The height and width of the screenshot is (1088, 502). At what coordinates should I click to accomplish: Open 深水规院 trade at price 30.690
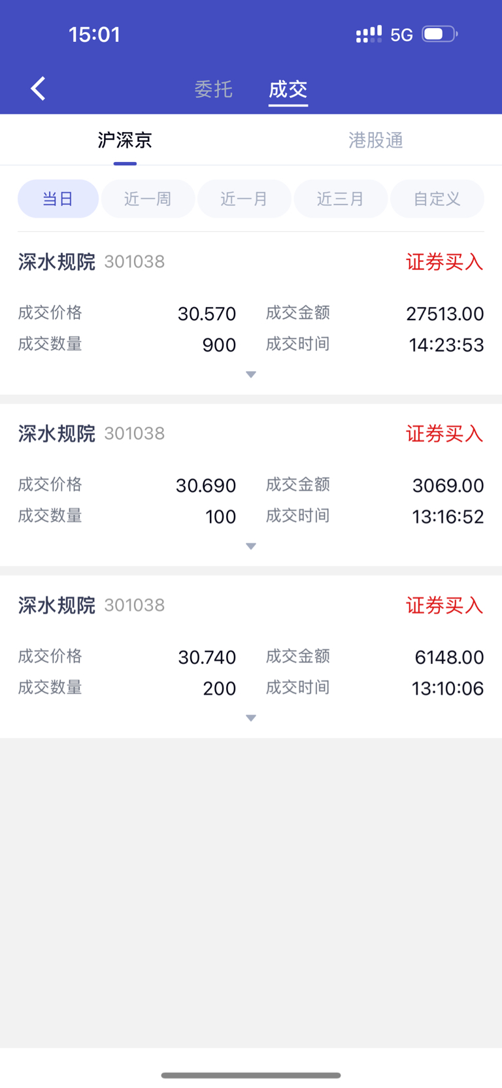point(251,485)
